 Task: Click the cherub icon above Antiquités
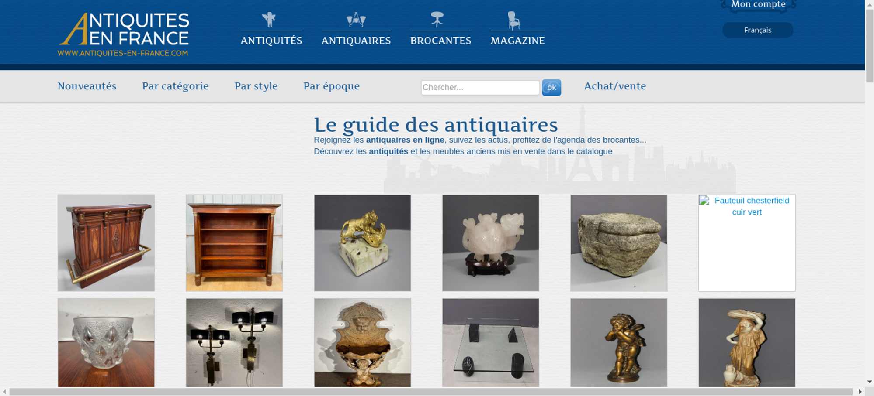pyautogui.click(x=269, y=20)
